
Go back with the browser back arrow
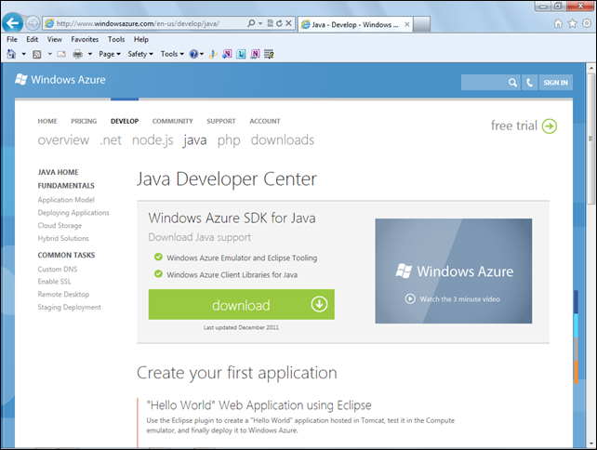click(13, 23)
